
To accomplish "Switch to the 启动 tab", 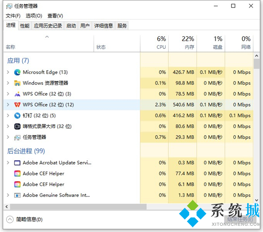I will click(x=71, y=26).
